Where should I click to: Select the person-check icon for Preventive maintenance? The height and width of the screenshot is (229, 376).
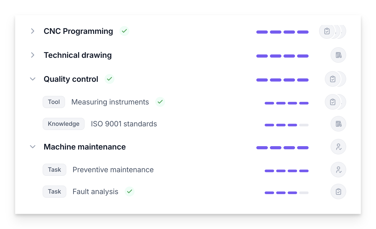[x=338, y=170]
